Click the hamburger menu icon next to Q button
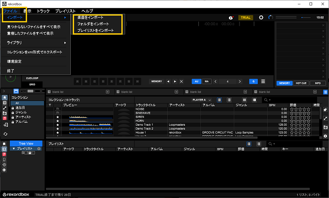 [263, 82]
